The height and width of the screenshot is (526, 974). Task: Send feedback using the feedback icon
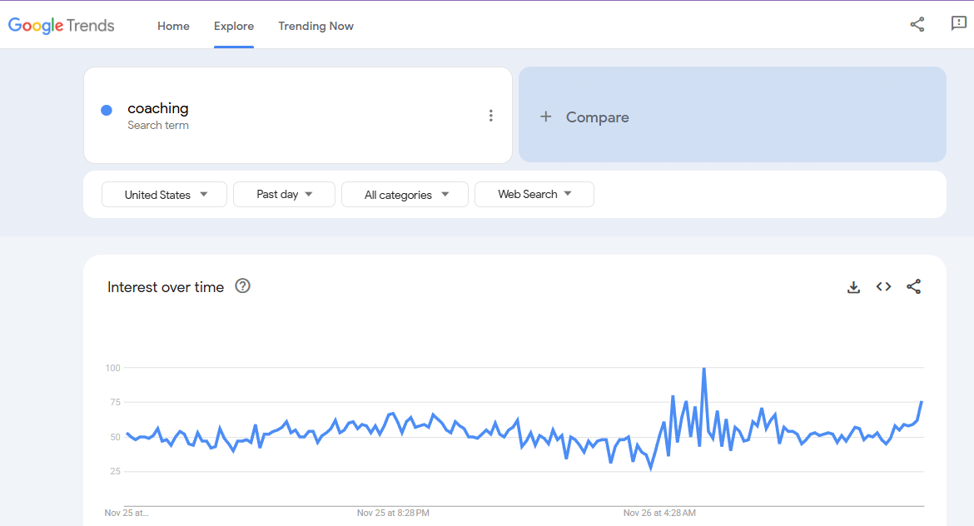click(x=958, y=25)
